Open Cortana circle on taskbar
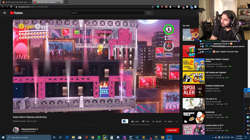Image resolution: width=250 pixels, height=140 pixels. tap(54, 137)
